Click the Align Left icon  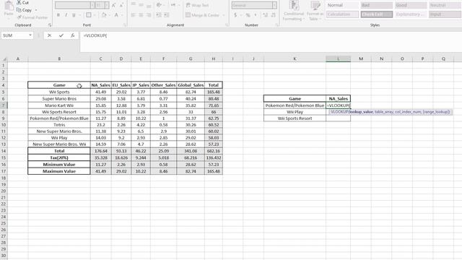coord(133,15)
